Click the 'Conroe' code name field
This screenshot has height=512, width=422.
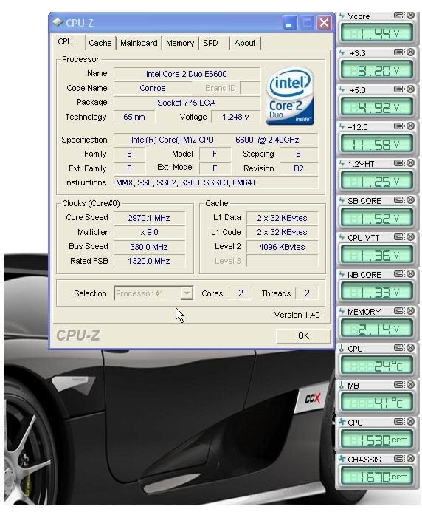(153, 88)
